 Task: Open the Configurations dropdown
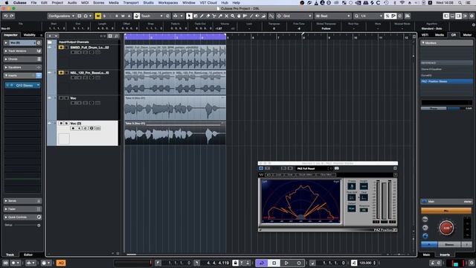click(x=61, y=16)
